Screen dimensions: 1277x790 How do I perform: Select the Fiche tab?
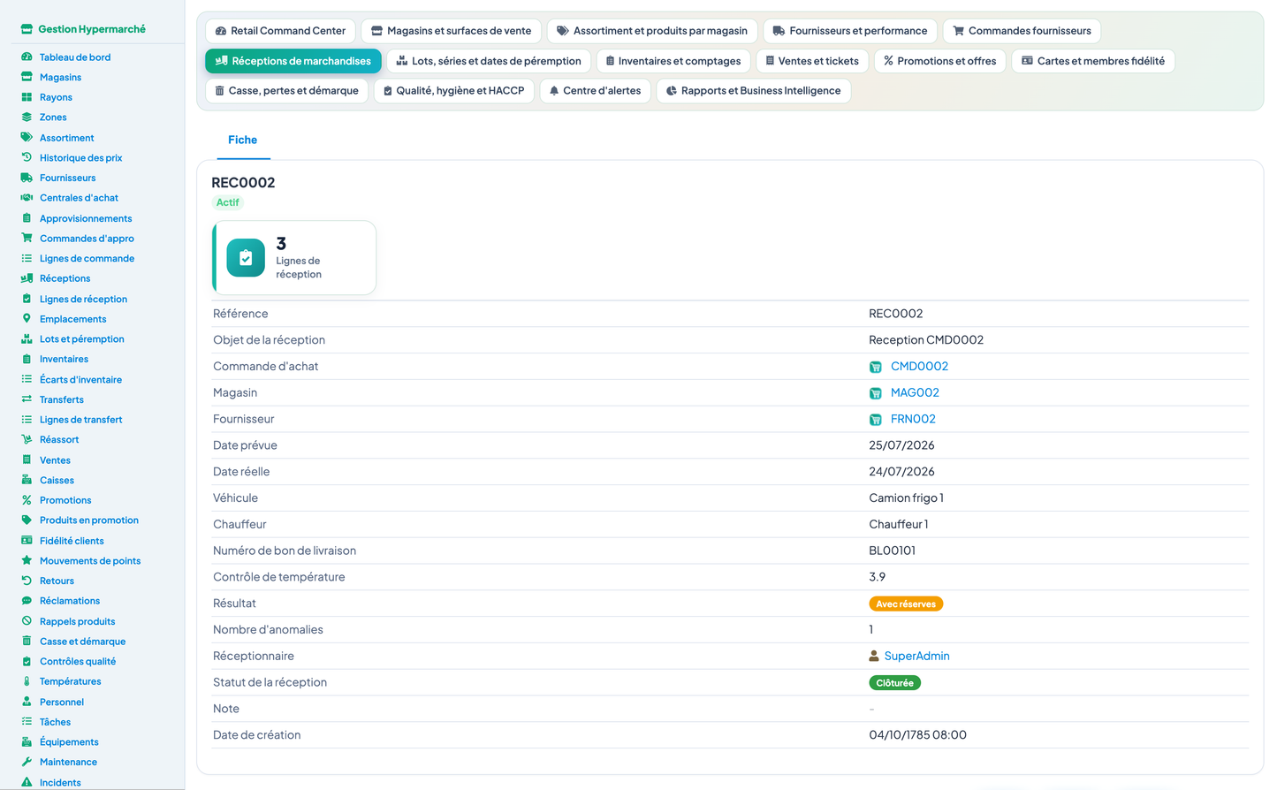[243, 140]
